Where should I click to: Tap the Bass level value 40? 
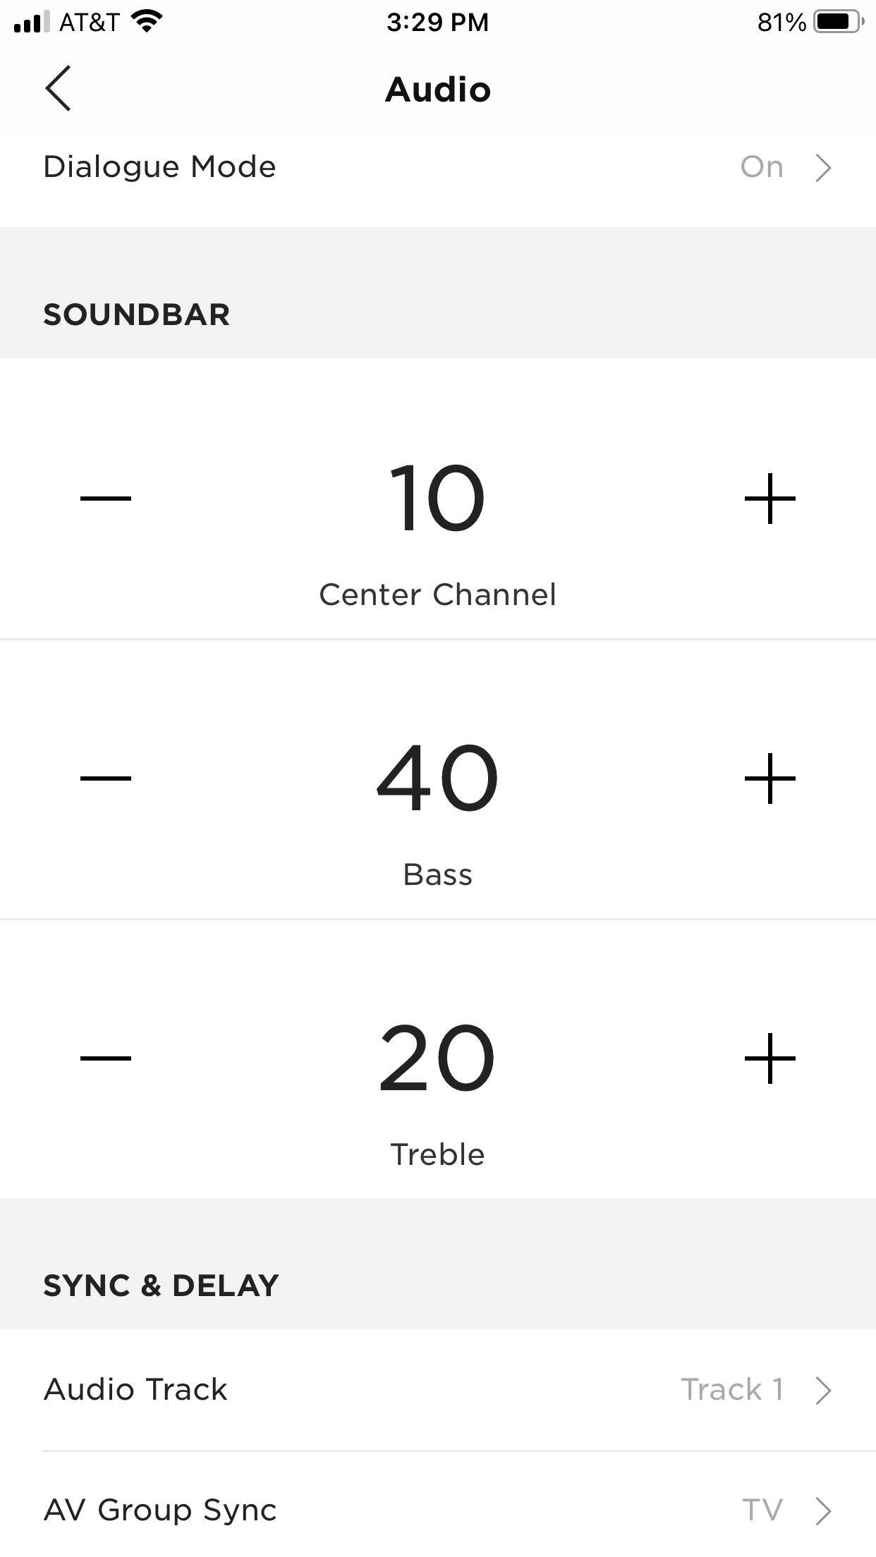pos(437,778)
